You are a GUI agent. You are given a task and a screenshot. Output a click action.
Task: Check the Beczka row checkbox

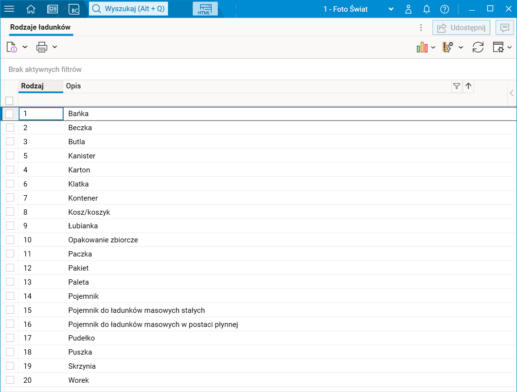pyautogui.click(x=10, y=127)
